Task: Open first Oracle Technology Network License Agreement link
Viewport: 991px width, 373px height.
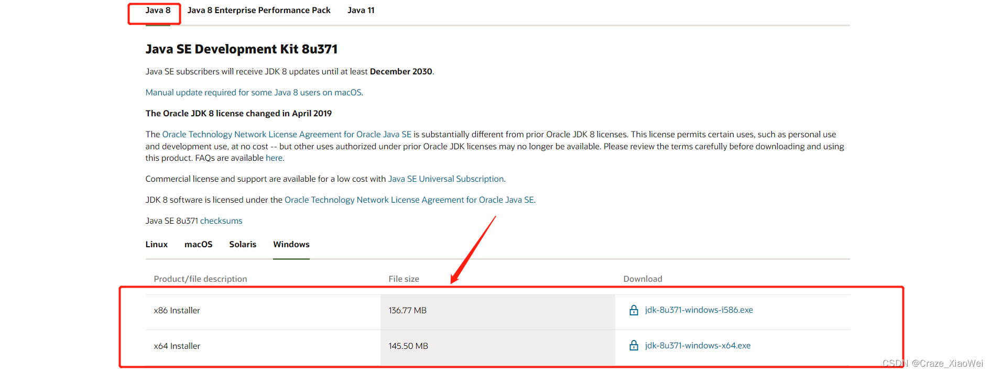Action: 287,135
